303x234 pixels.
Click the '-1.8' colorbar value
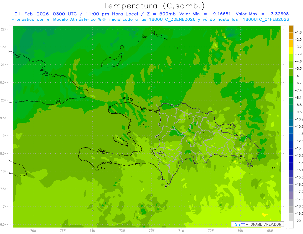(299, 32)
